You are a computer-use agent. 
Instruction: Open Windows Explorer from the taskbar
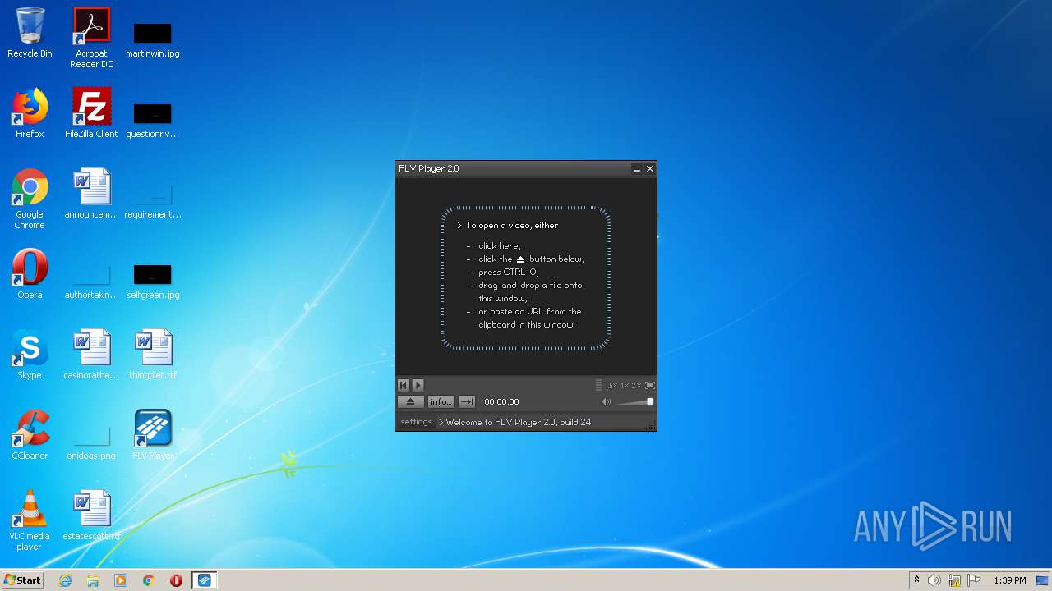click(x=93, y=580)
